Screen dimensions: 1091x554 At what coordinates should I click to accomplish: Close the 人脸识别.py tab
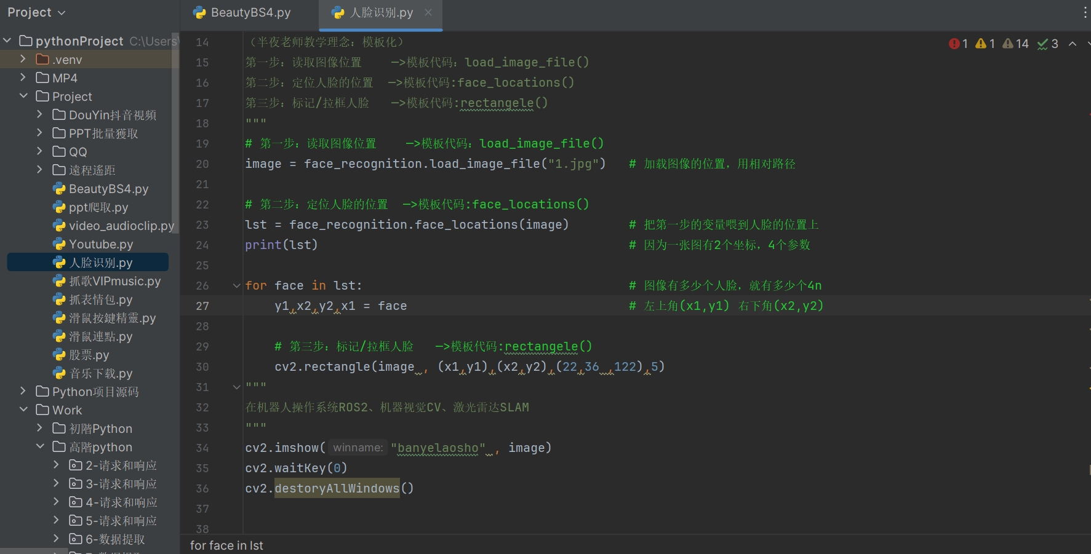[428, 12]
